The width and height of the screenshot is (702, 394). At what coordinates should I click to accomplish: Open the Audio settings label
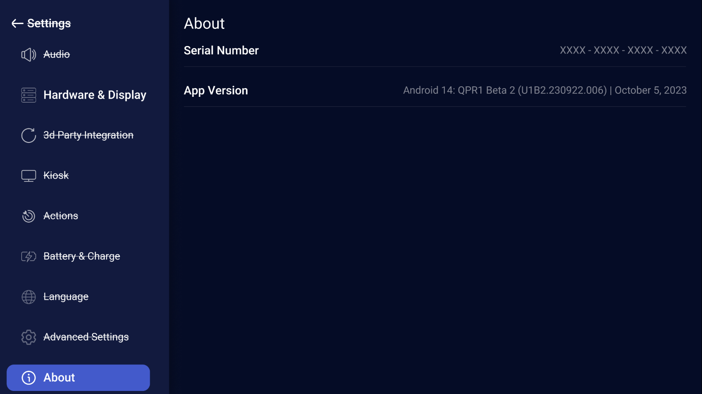click(x=57, y=54)
